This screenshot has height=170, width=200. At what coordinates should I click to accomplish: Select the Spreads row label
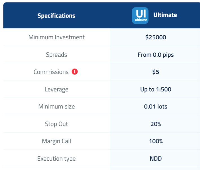(56, 55)
